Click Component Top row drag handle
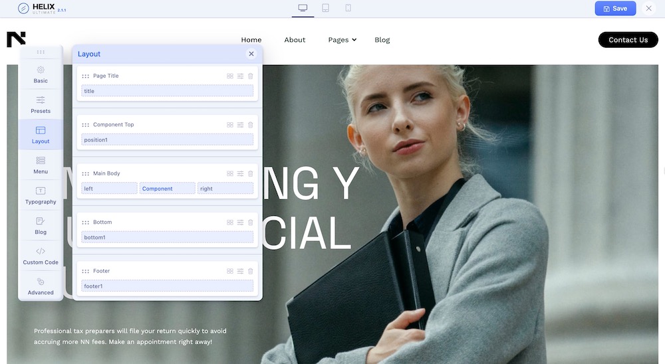Image resolution: width=665 pixels, height=364 pixels. pos(85,125)
